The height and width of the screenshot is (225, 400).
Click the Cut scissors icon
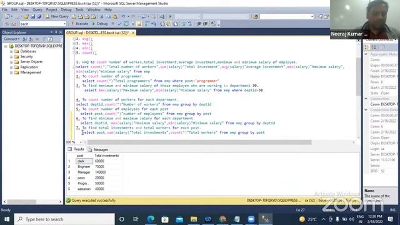[x=102, y=17]
